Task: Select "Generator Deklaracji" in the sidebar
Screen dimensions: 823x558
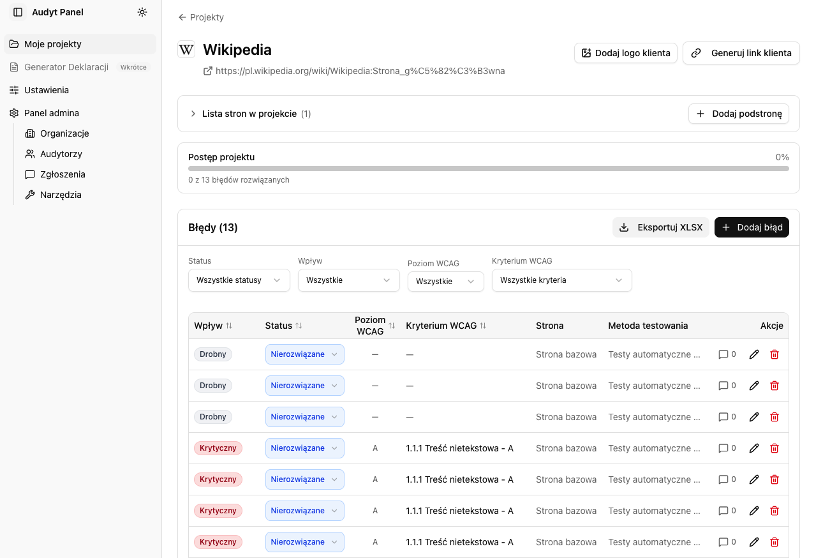Action: coord(80,67)
